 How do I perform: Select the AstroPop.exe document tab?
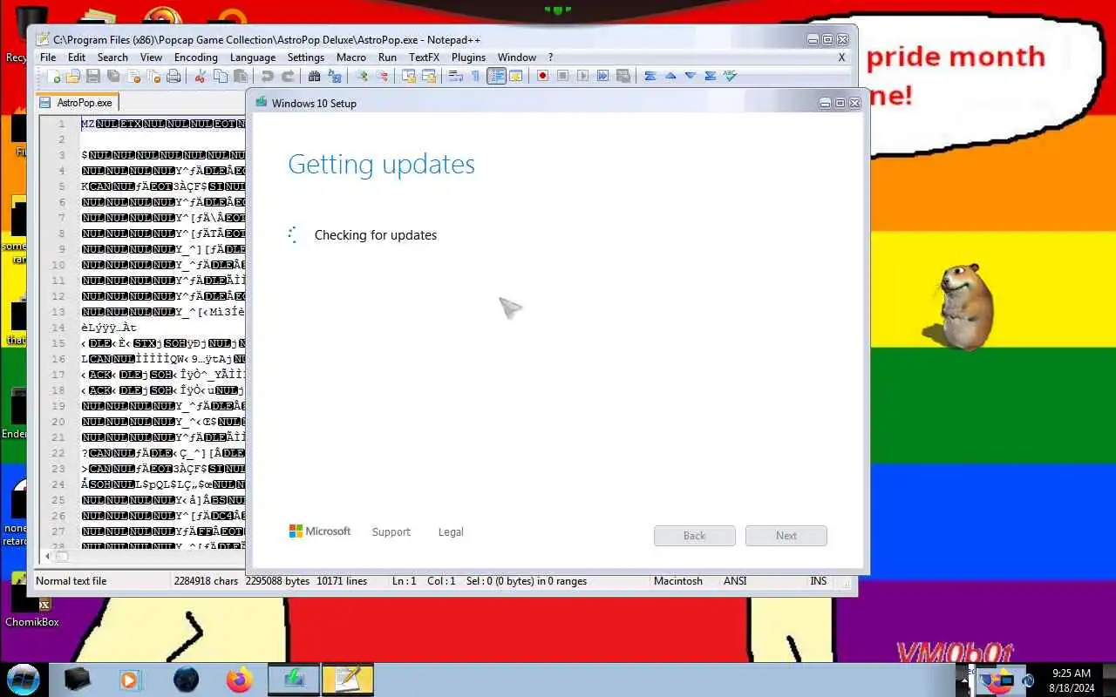76,103
